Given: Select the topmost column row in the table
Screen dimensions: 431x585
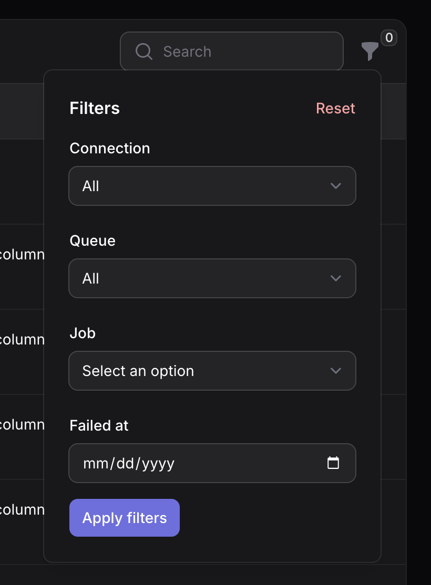Looking at the screenshot, I should (x=22, y=254).
